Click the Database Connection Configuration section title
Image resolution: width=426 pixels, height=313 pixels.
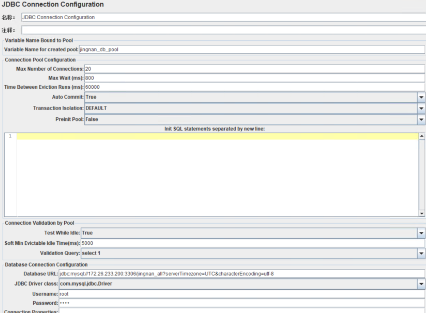click(x=46, y=264)
